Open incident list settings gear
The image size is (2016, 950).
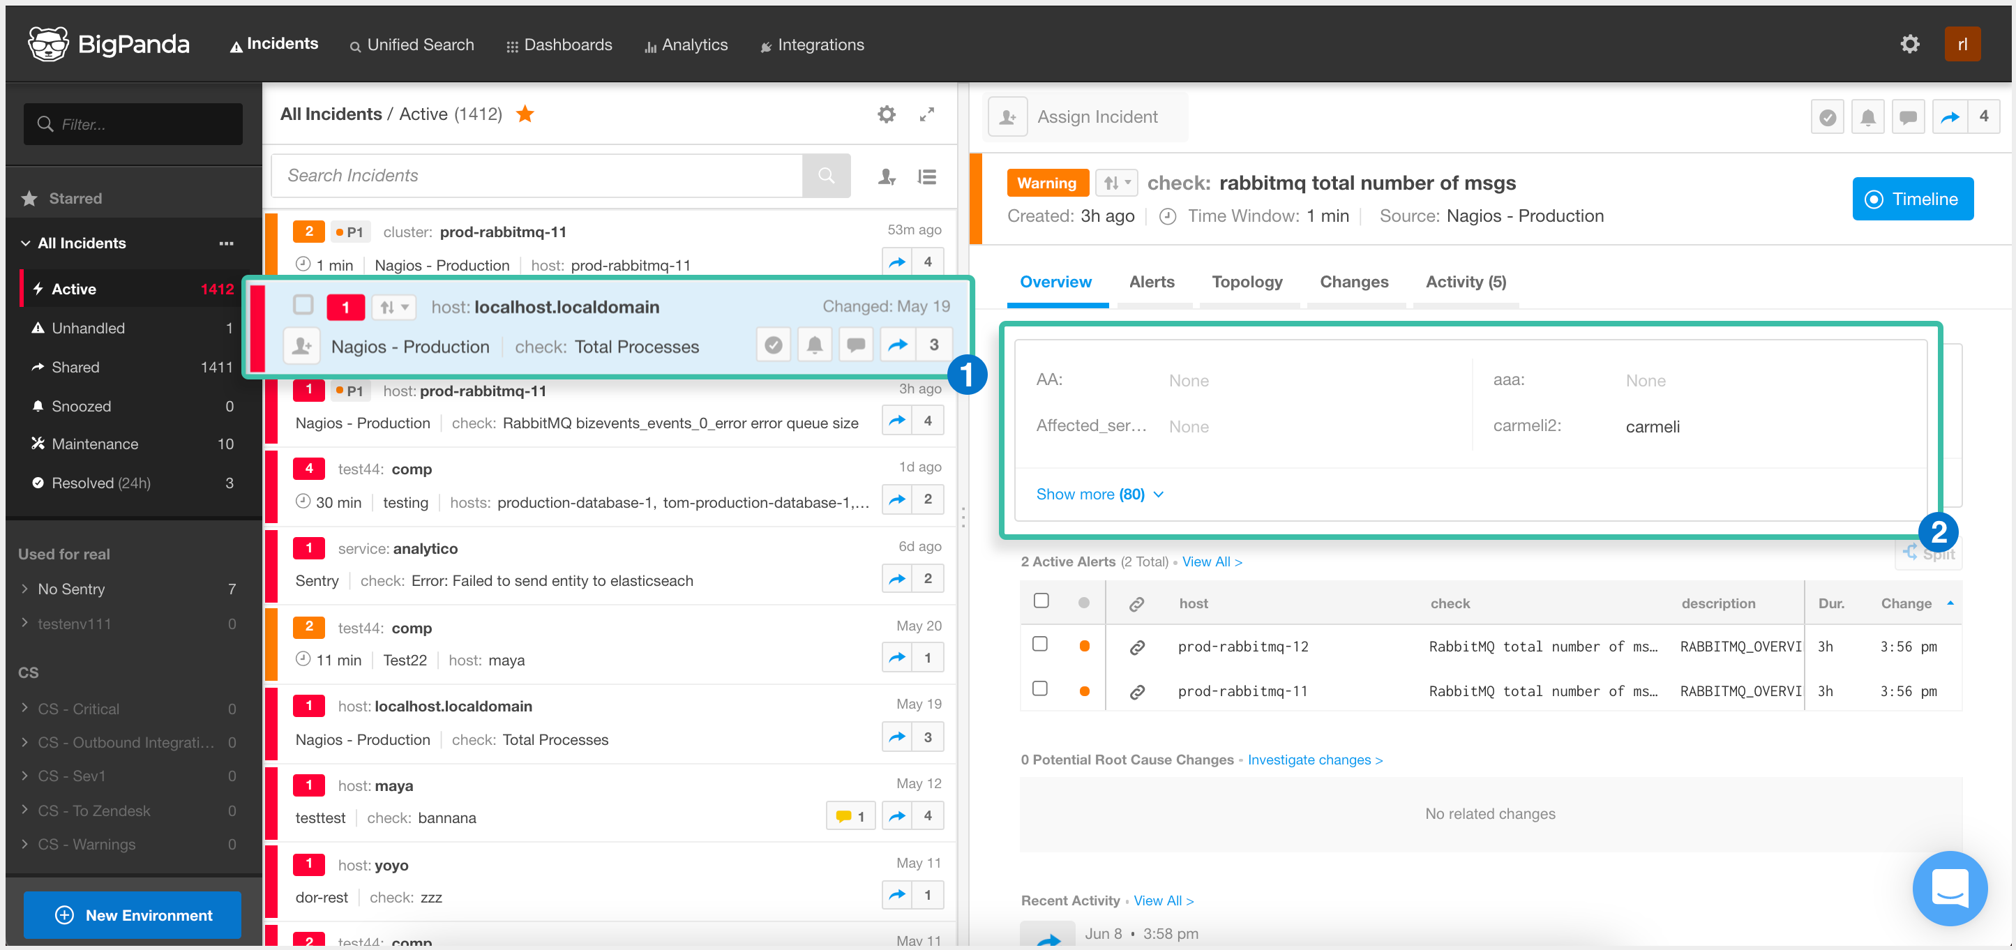tap(886, 114)
